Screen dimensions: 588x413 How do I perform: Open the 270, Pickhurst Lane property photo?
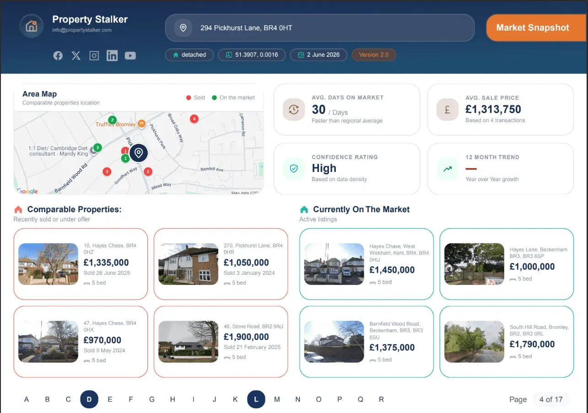coord(188,264)
